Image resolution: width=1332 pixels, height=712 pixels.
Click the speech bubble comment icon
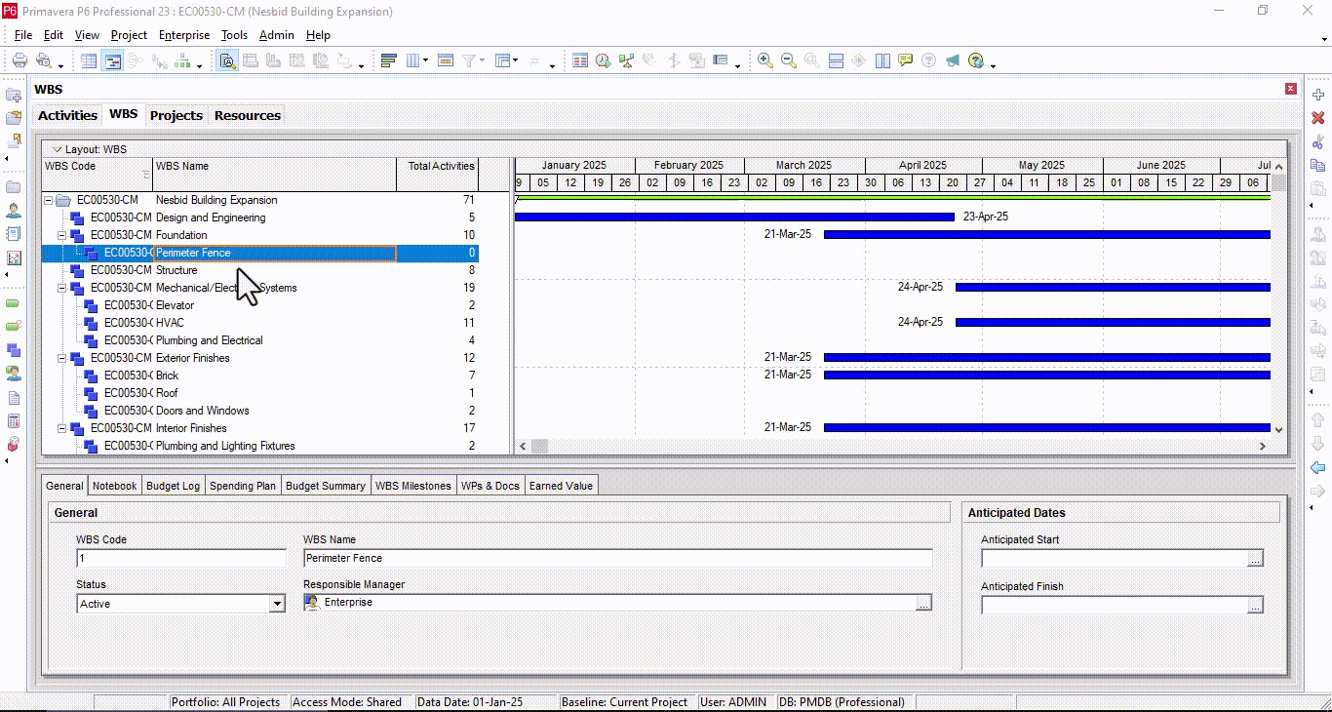[x=906, y=60]
